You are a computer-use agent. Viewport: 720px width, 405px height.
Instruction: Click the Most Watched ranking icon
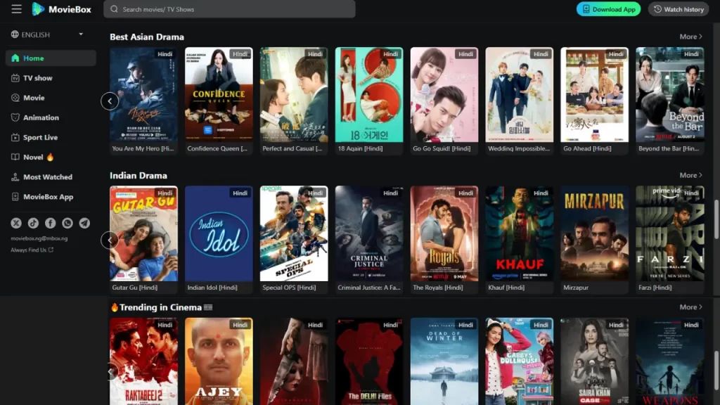coord(15,176)
